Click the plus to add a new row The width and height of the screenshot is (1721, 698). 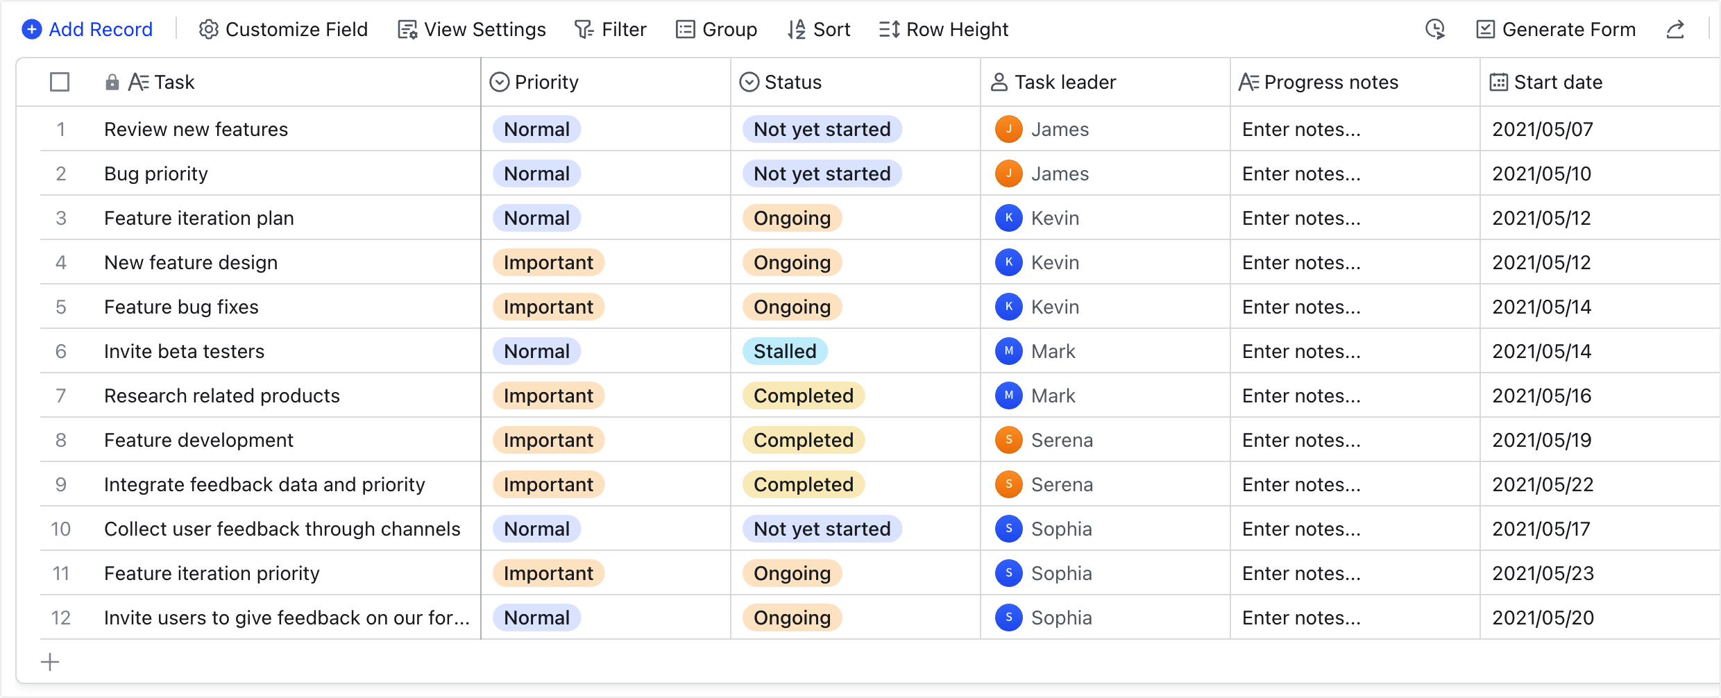click(50, 662)
